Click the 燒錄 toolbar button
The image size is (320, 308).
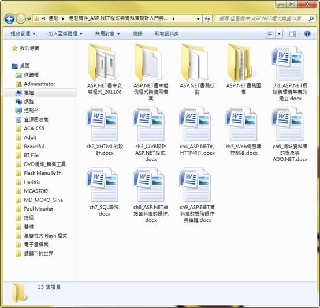click(137, 33)
